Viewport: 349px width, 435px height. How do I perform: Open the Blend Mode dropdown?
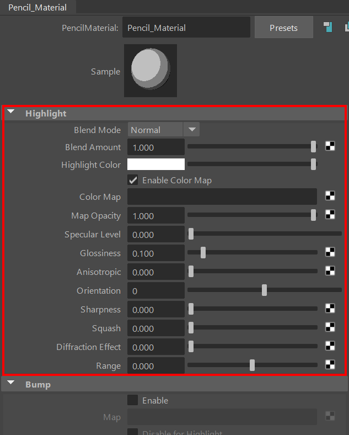[x=164, y=130]
